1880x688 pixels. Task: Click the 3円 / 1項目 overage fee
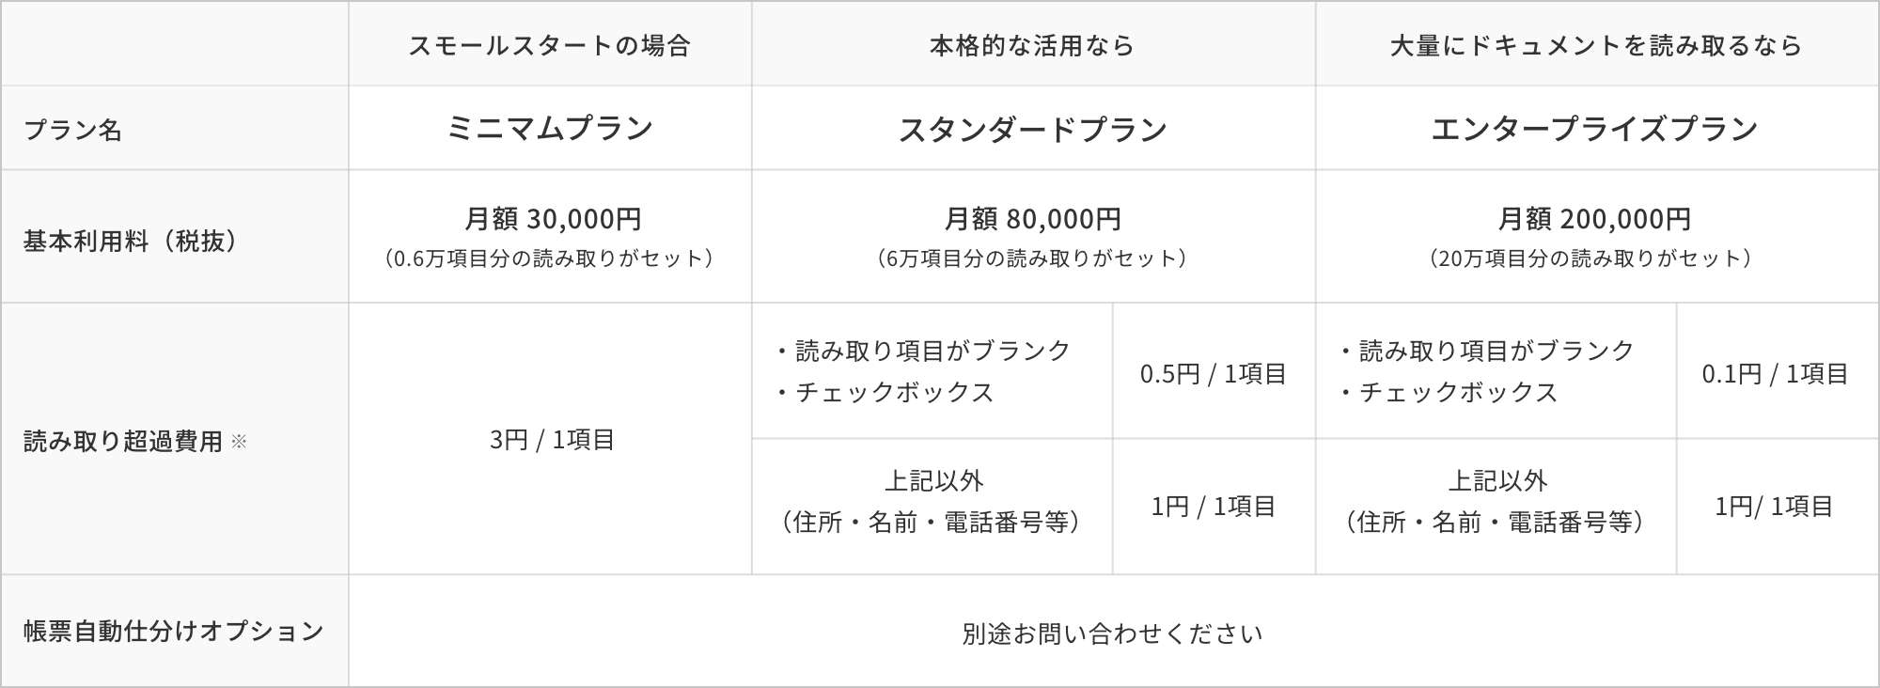(x=552, y=440)
